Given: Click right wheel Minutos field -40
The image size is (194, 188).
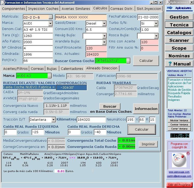Looking at the screenshot, I should (100, 132).
